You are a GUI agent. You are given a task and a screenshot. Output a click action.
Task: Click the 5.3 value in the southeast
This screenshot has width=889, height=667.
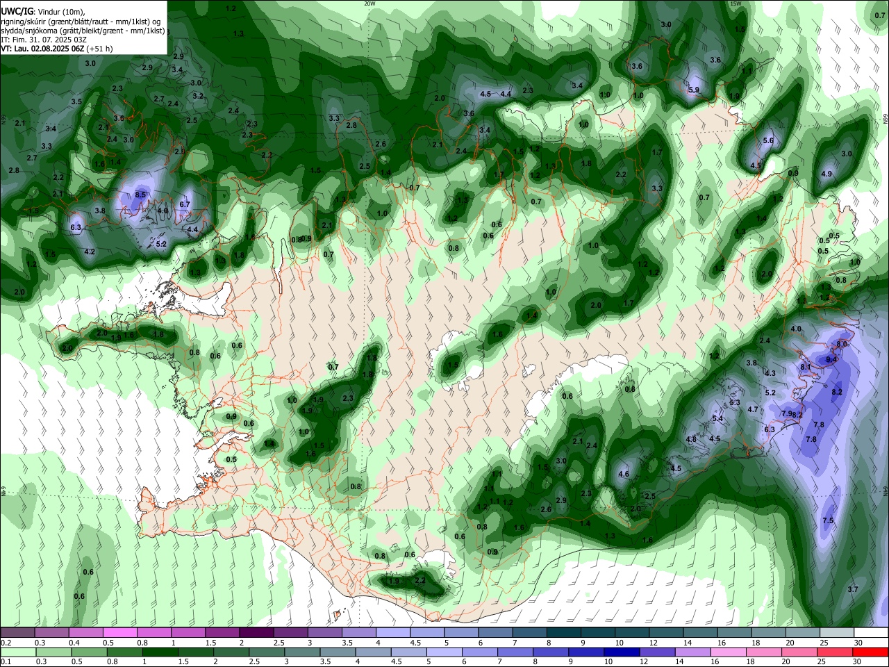[x=736, y=403]
